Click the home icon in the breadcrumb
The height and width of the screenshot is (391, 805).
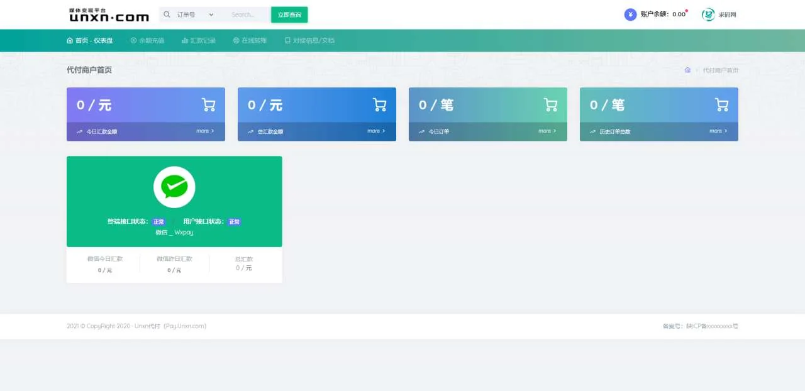coord(687,70)
